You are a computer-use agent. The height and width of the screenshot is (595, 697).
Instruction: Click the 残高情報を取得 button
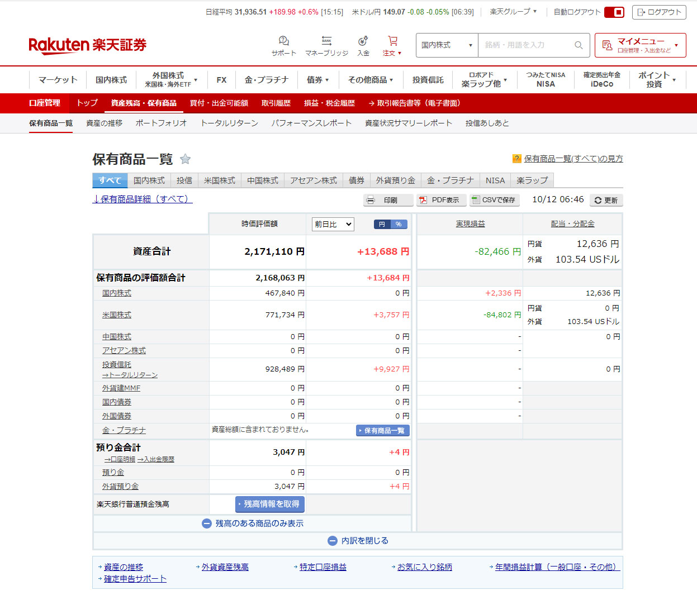[270, 504]
